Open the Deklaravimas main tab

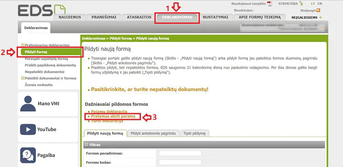pyautogui.click(x=177, y=17)
